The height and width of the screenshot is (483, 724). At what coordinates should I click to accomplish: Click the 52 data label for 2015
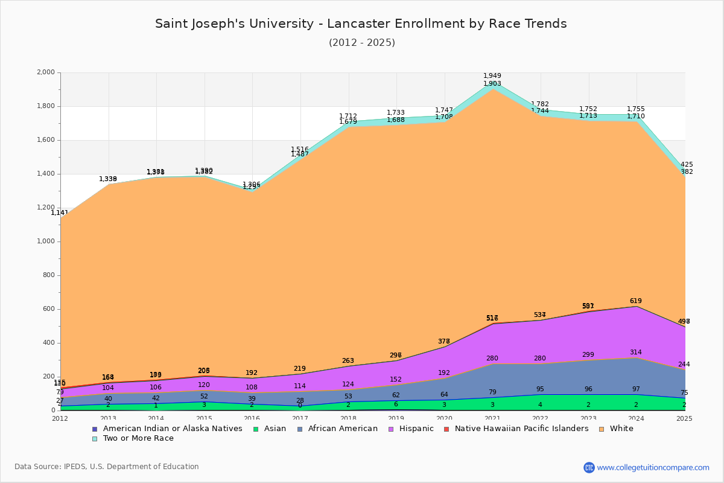click(x=204, y=396)
